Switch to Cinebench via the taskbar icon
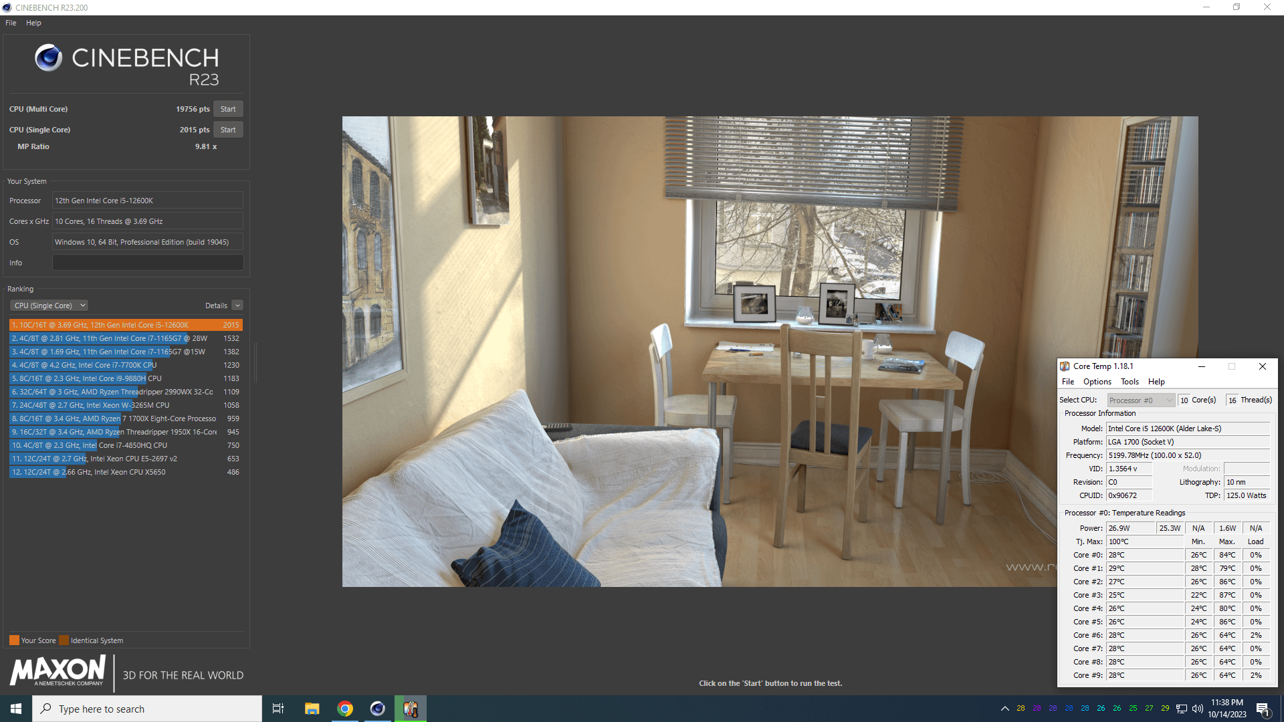The width and height of the screenshot is (1284, 722). click(x=378, y=709)
